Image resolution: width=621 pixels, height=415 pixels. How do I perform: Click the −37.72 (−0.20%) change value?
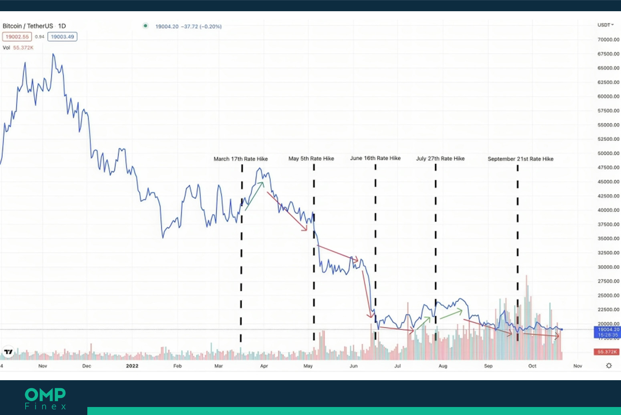(201, 26)
